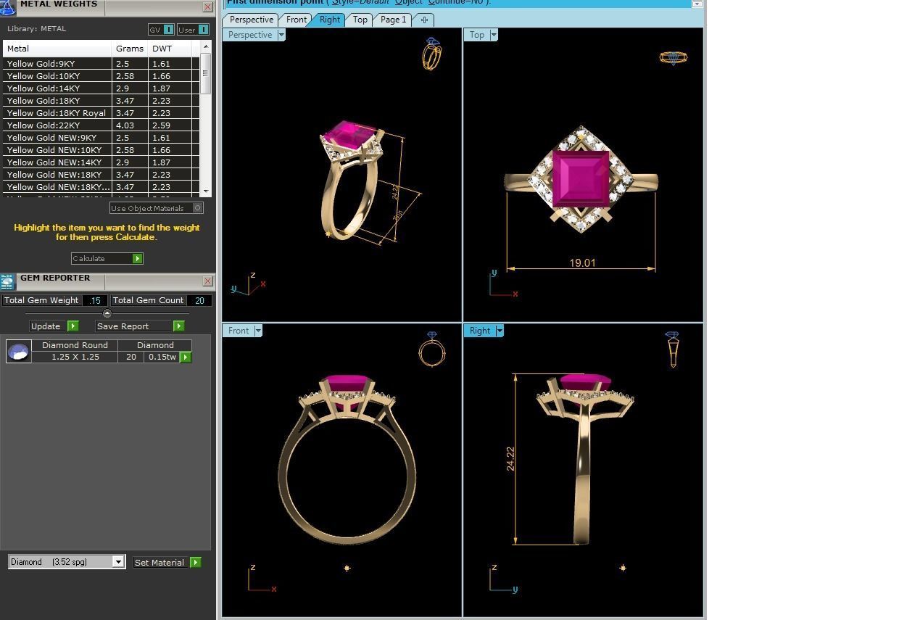The image size is (899, 620).
Task: Click the metal list scroll down arrow
Action: [x=206, y=191]
